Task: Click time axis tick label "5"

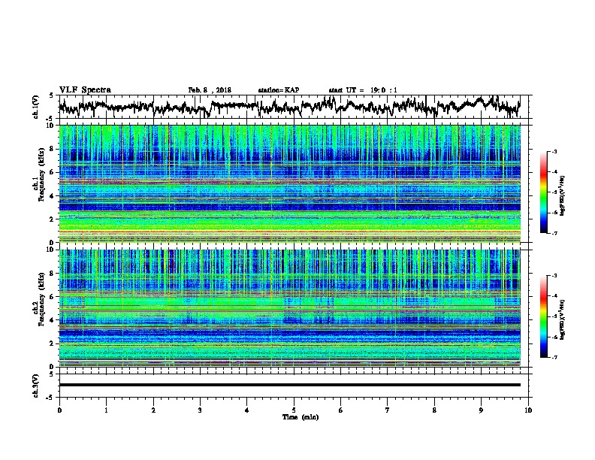Action: 294,410
